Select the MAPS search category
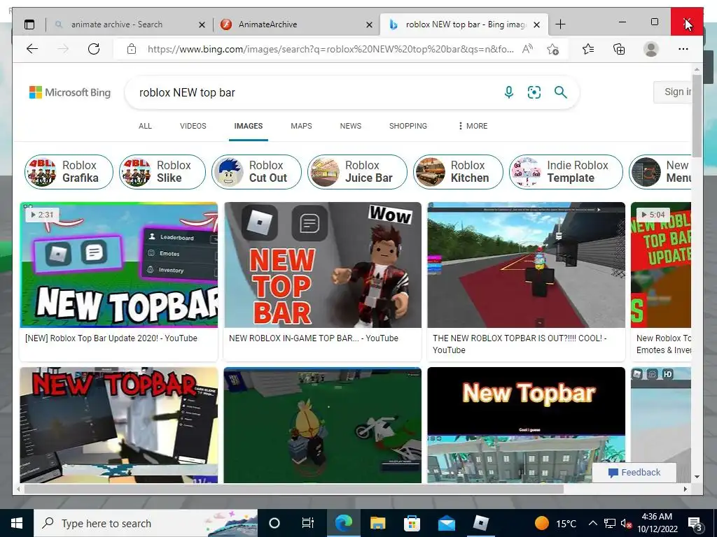Viewport: 717px width, 537px height. (301, 126)
